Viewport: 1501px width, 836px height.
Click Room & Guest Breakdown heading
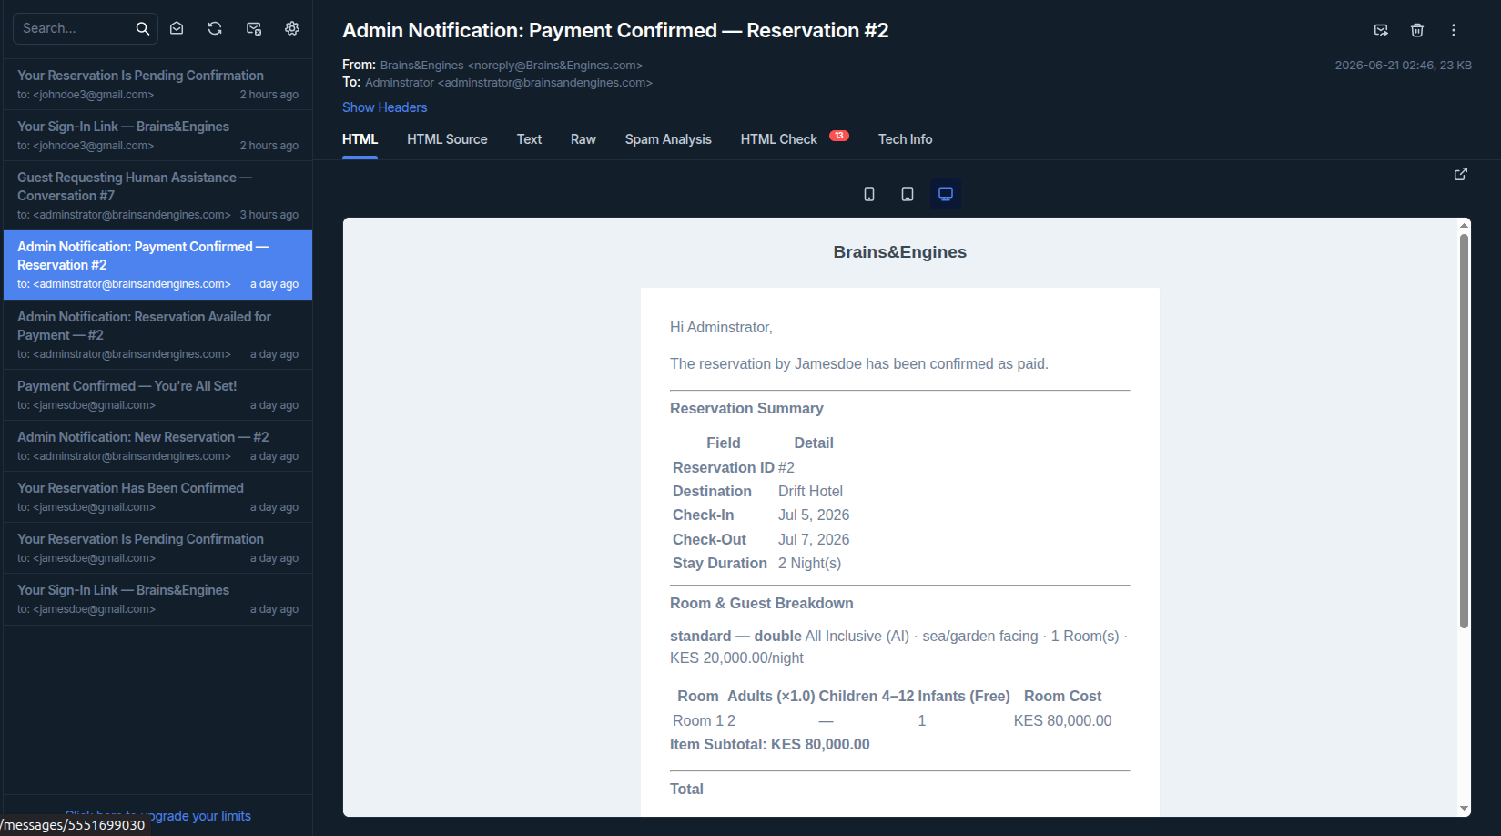point(762,603)
